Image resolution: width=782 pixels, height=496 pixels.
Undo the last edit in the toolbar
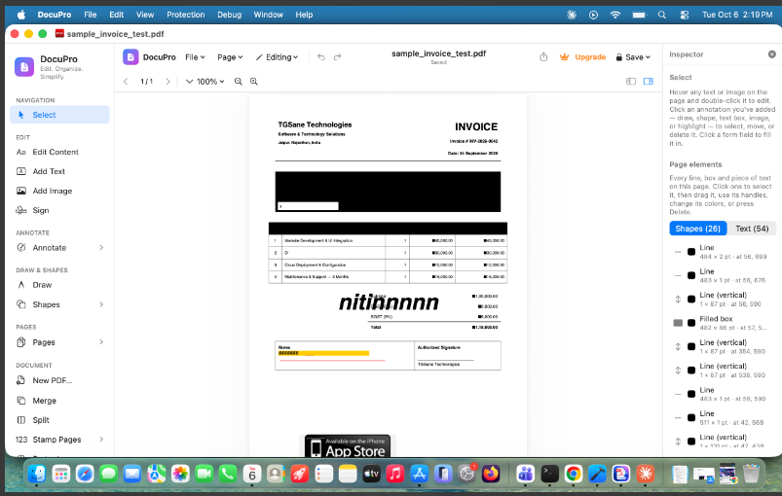320,57
